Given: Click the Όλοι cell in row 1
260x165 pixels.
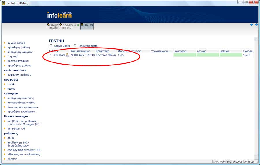Looking at the screenshot, I should coord(121,55).
